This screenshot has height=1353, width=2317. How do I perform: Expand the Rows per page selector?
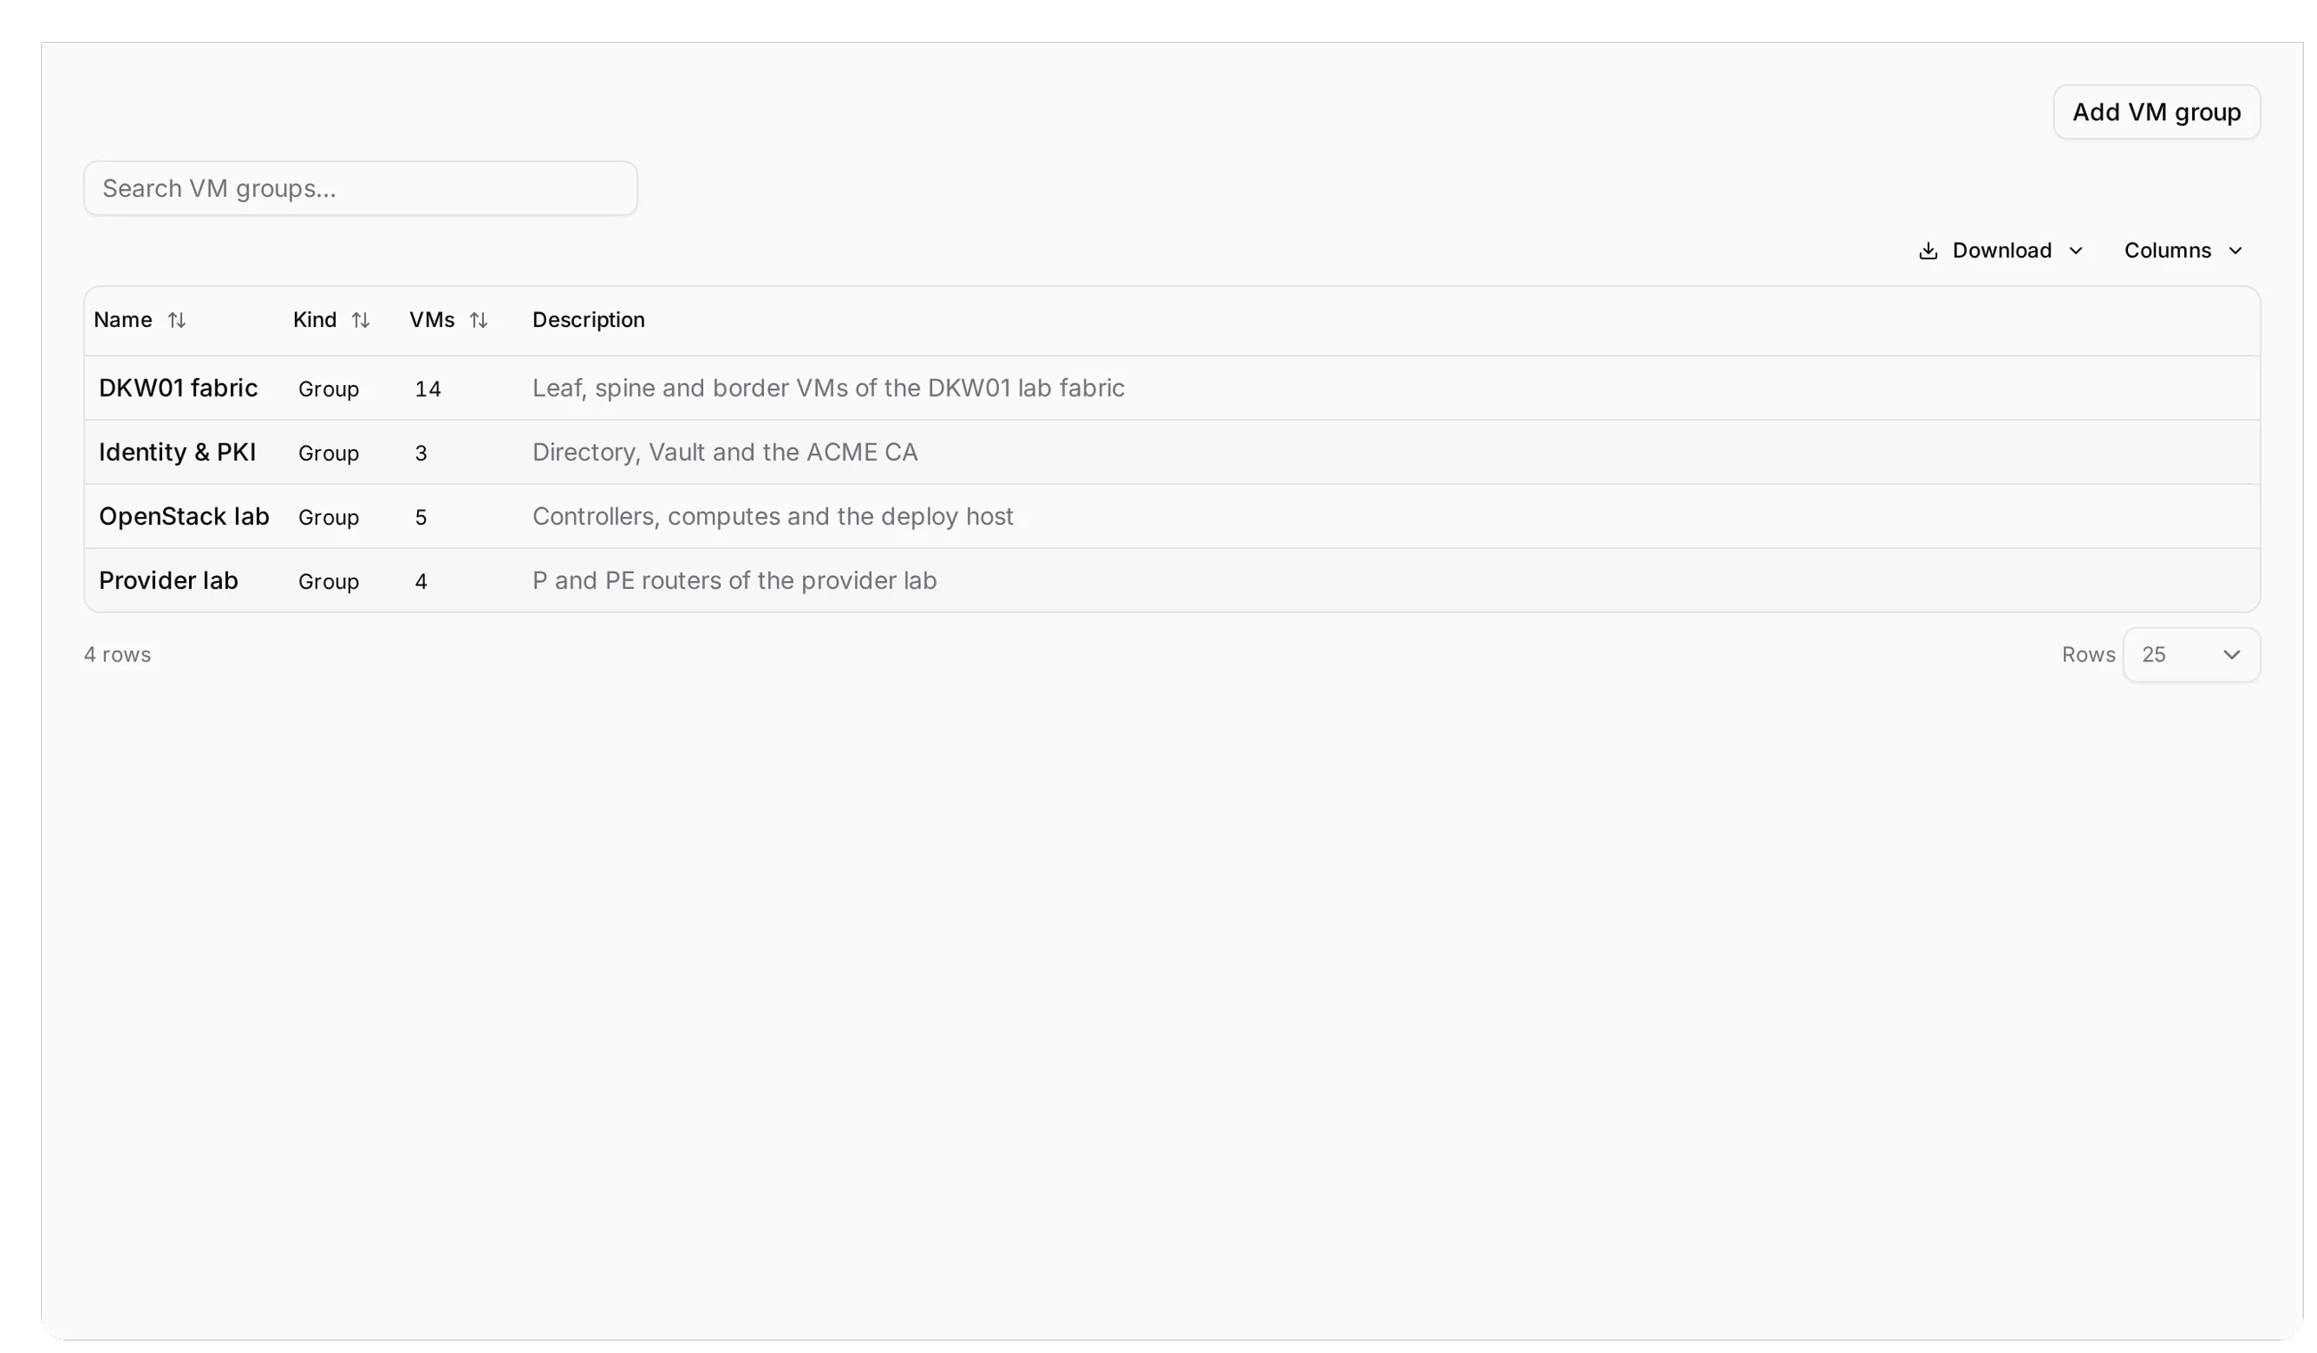[x=2191, y=655]
